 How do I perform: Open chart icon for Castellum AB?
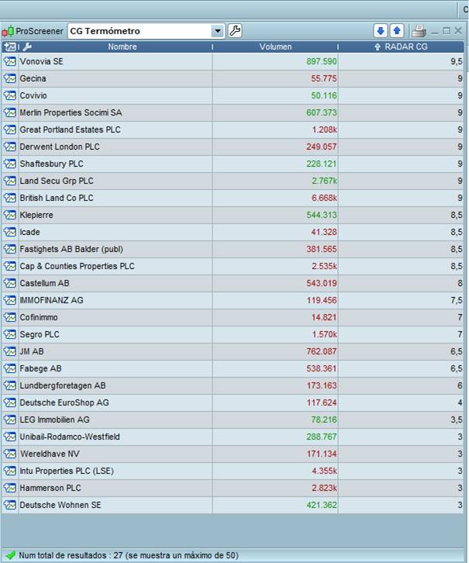[x=10, y=283]
